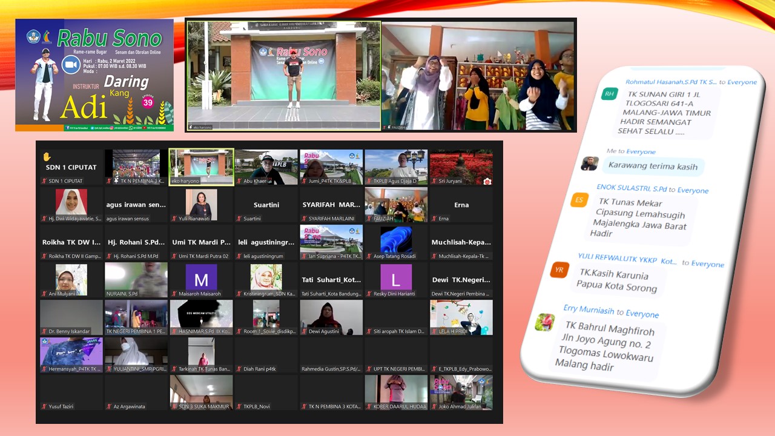This screenshot has height=436, width=775.
Task: Click the raised hand icon on SDN 1 CIPUTAT
Action: pos(47,156)
